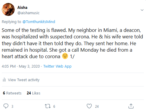The height and width of the screenshot is (111, 146).
Task: Click the @aishamusic handle
Action: click(29, 13)
